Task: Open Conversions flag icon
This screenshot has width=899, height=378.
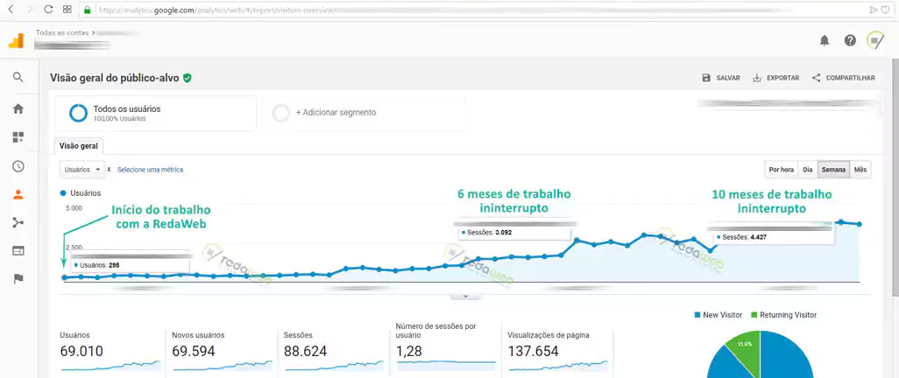Action: pyautogui.click(x=18, y=278)
